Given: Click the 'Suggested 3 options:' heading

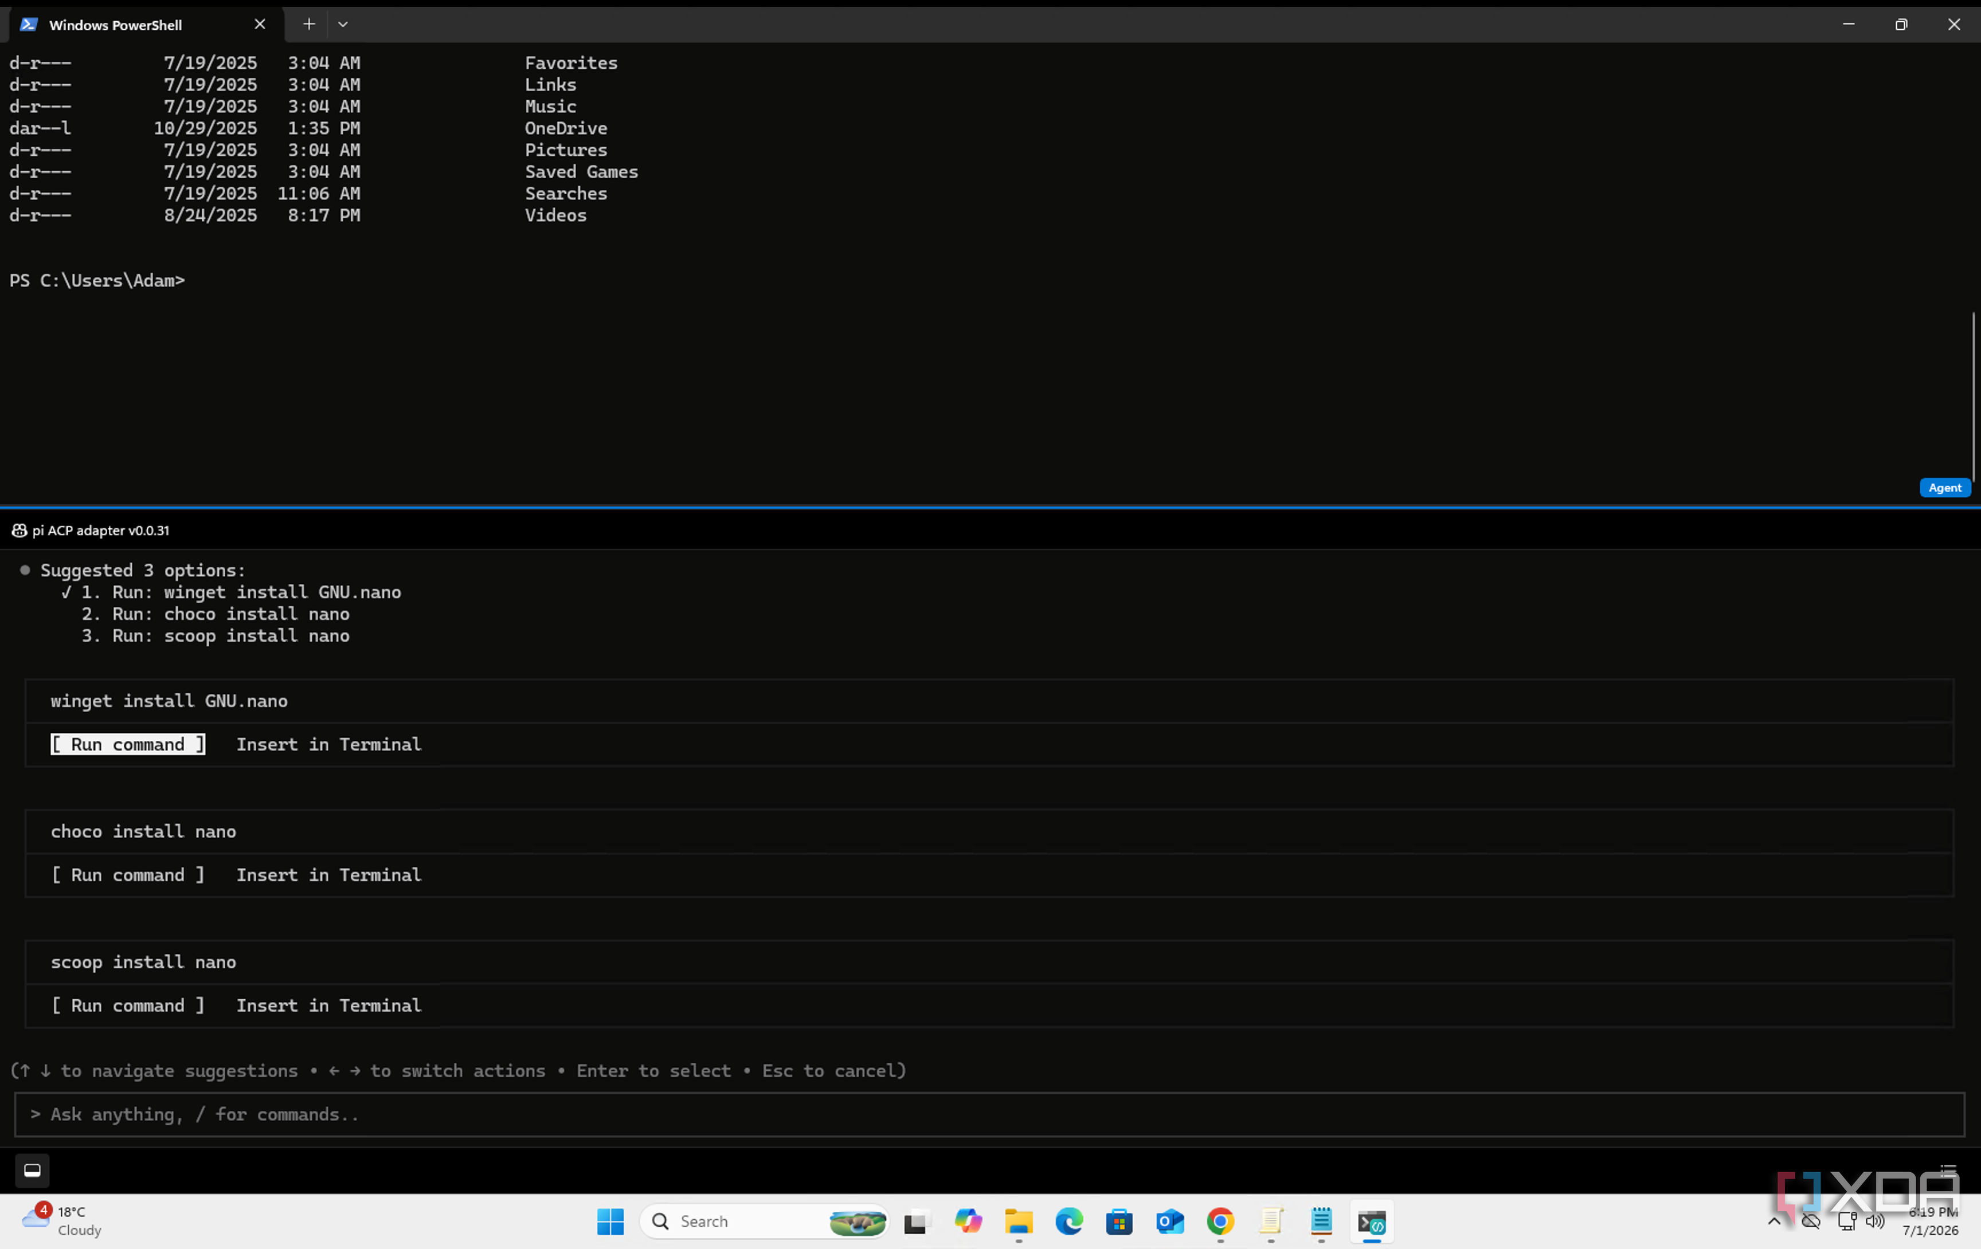Looking at the screenshot, I should coord(143,571).
